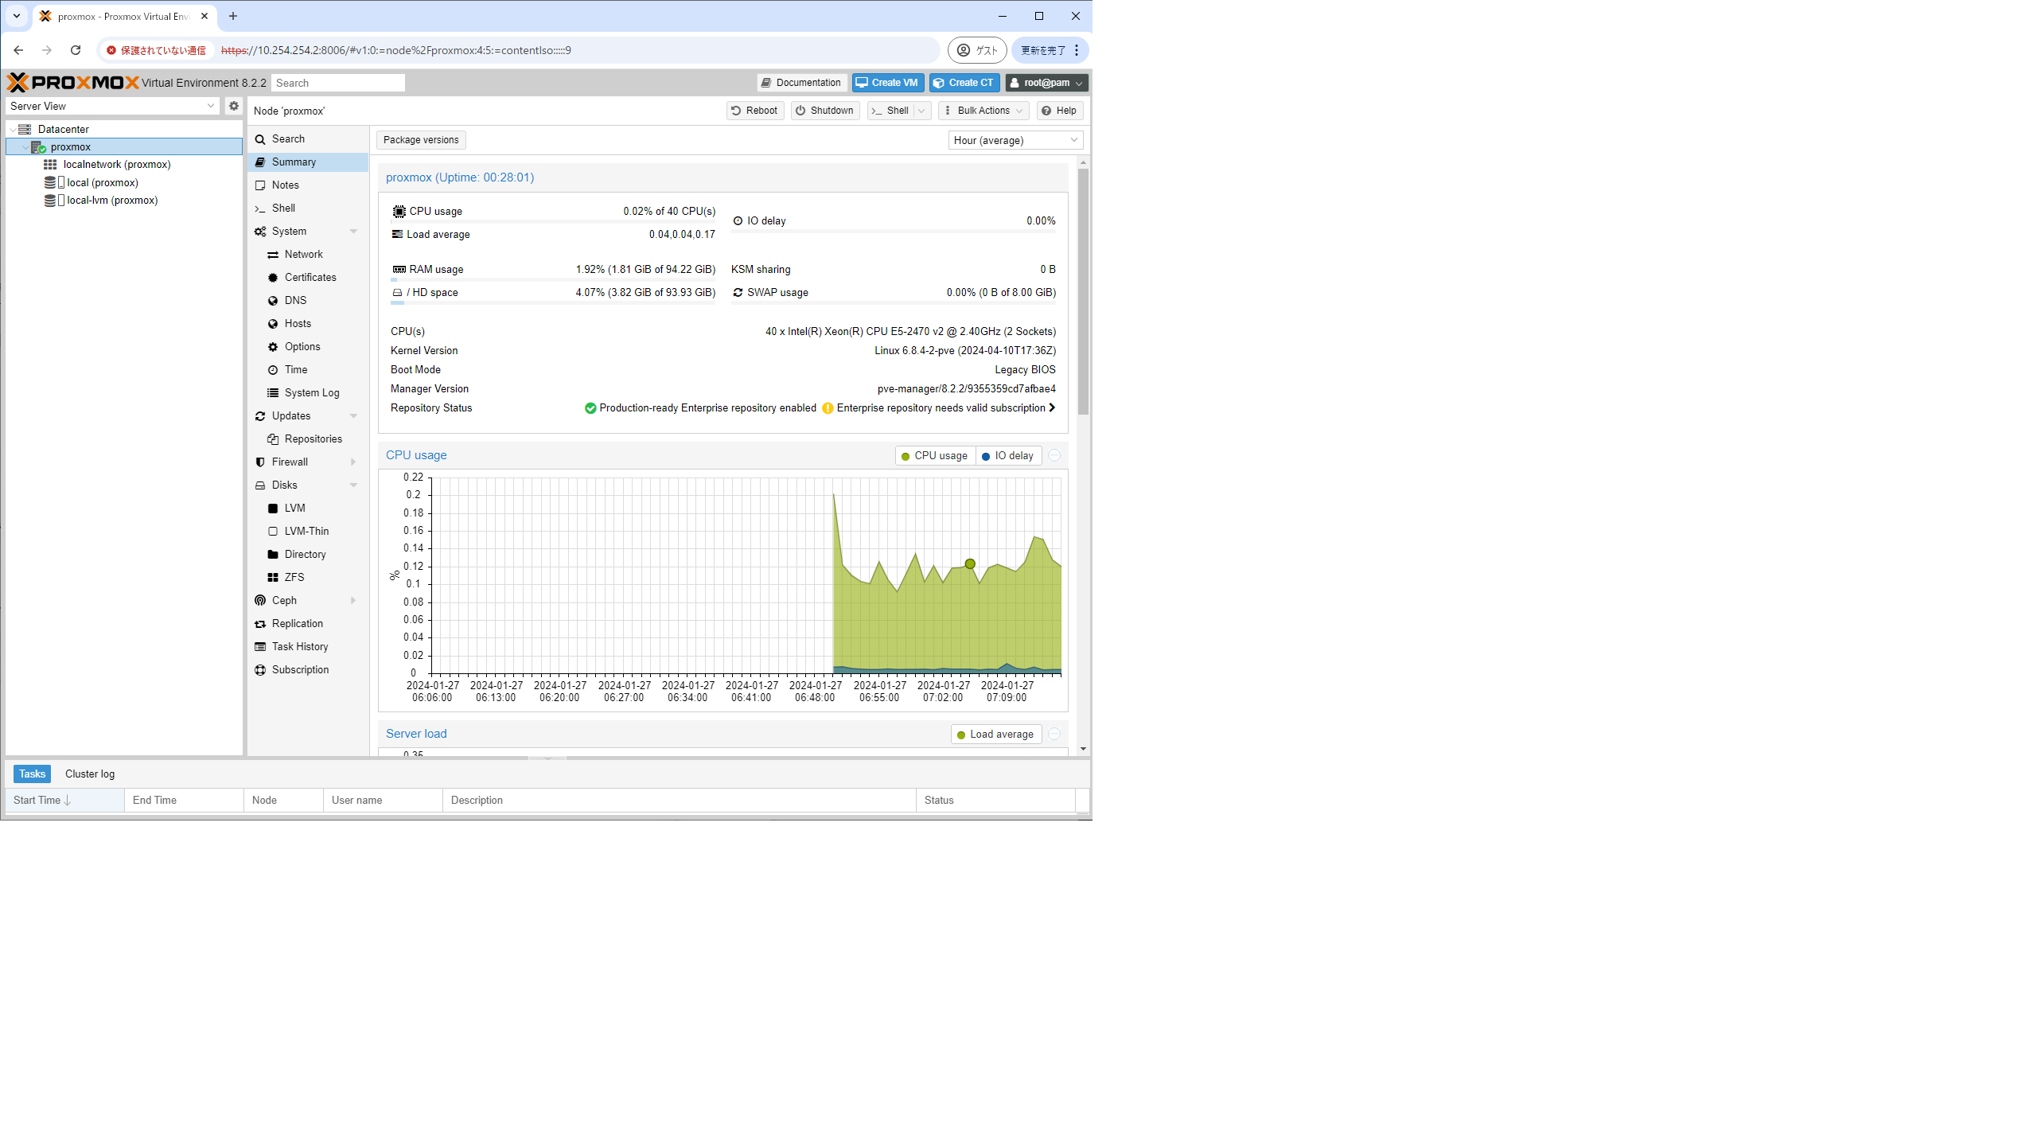Click the summary panel vertical scrollbar
The height and width of the screenshot is (1146, 2037).
(x=1083, y=291)
